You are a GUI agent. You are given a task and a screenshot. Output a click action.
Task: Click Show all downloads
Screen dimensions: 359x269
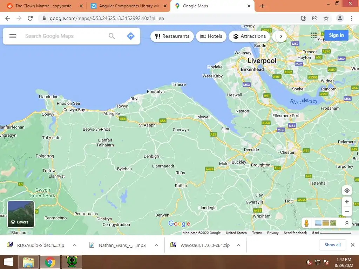coord(333,245)
